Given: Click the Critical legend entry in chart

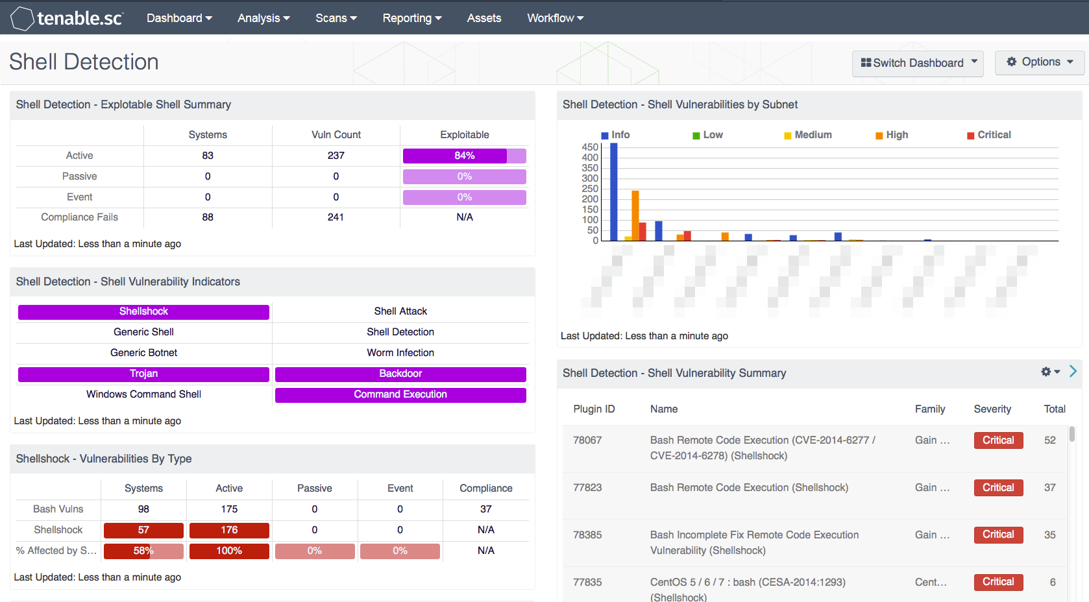Looking at the screenshot, I should click(x=989, y=135).
